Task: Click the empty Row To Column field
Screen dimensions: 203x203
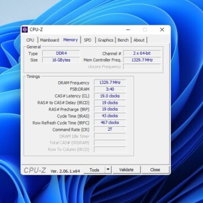Action: (110, 149)
